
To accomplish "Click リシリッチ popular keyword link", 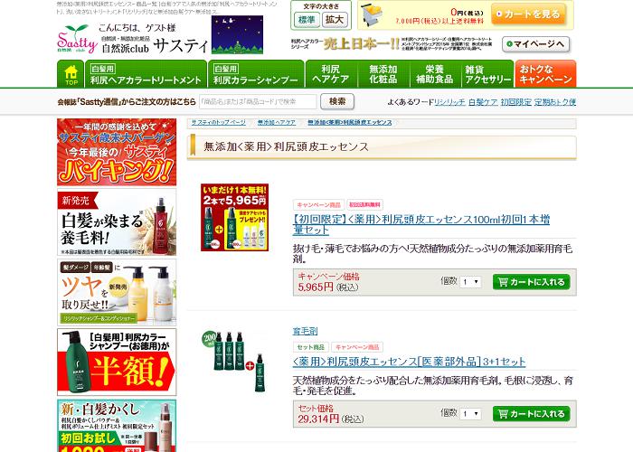I will pos(449,102).
